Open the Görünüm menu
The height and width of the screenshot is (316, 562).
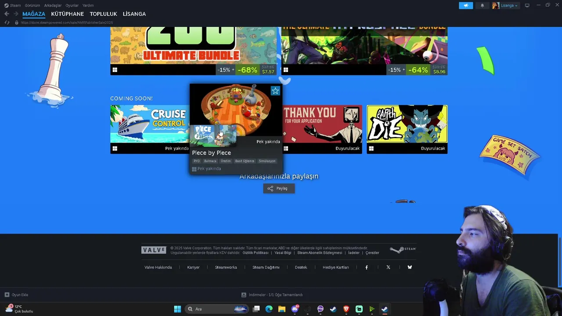[x=32, y=5]
